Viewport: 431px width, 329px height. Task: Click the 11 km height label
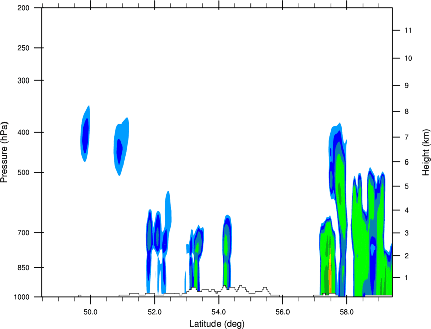408,30
